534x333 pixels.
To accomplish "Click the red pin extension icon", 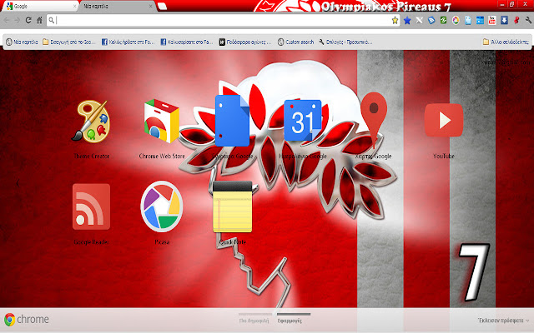I will pyautogui.click(x=516, y=20).
